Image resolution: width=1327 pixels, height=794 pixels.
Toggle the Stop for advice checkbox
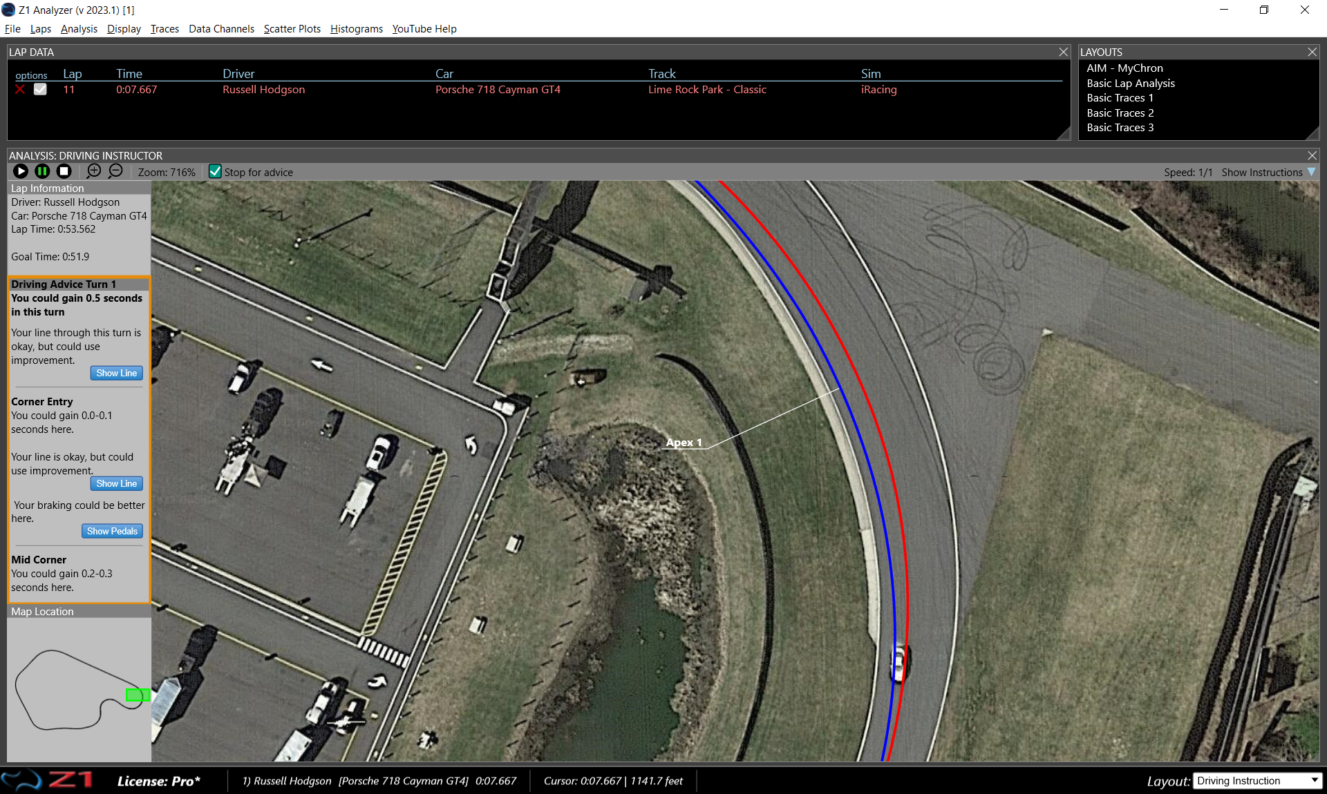(x=215, y=171)
